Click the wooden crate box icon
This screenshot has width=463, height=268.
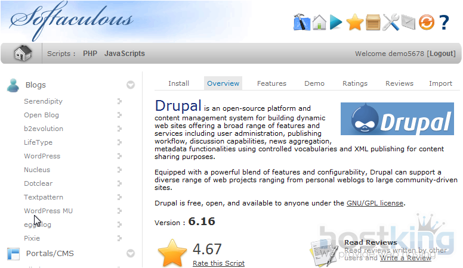[373, 23]
